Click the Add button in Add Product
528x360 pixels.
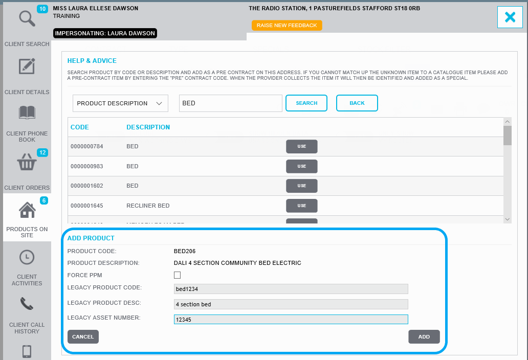[x=424, y=337]
